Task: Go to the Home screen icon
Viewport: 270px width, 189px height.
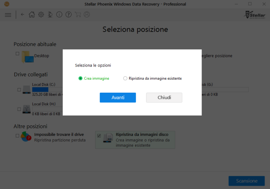Action: click(x=32, y=15)
